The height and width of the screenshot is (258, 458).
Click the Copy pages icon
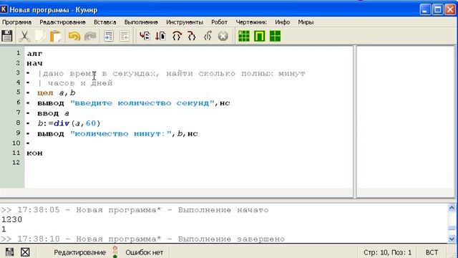pos(40,37)
